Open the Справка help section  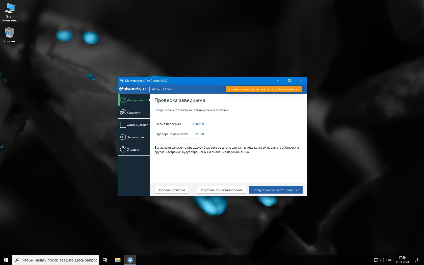134,150
